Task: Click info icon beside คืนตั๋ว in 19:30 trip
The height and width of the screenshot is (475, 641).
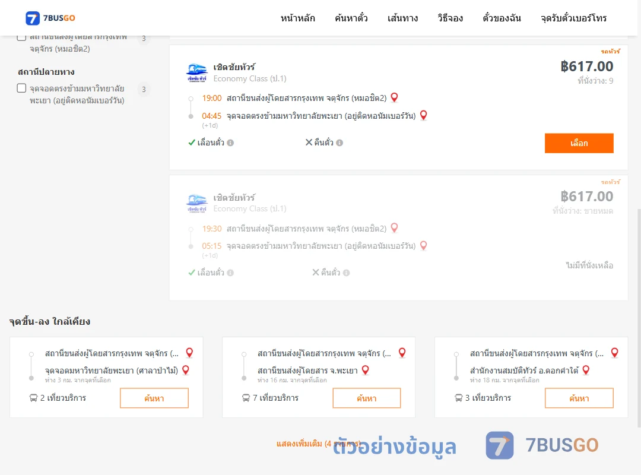Action: [x=346, y=273]
